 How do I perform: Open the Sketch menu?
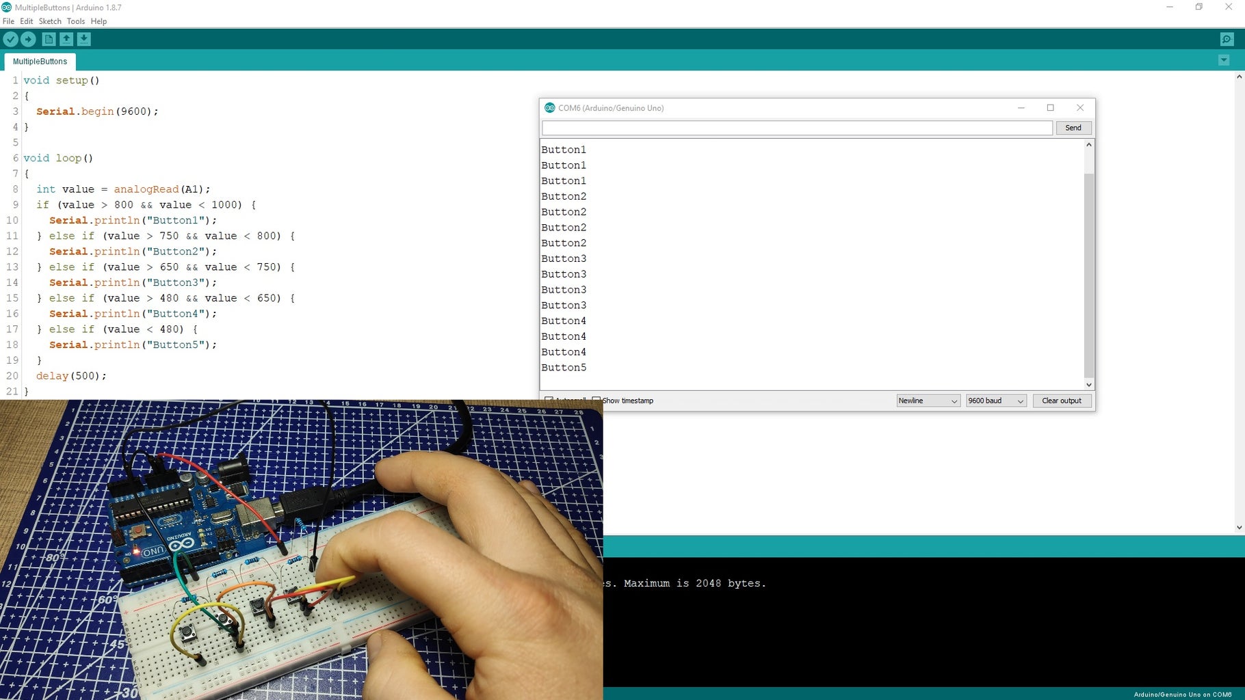pos(49,21)
